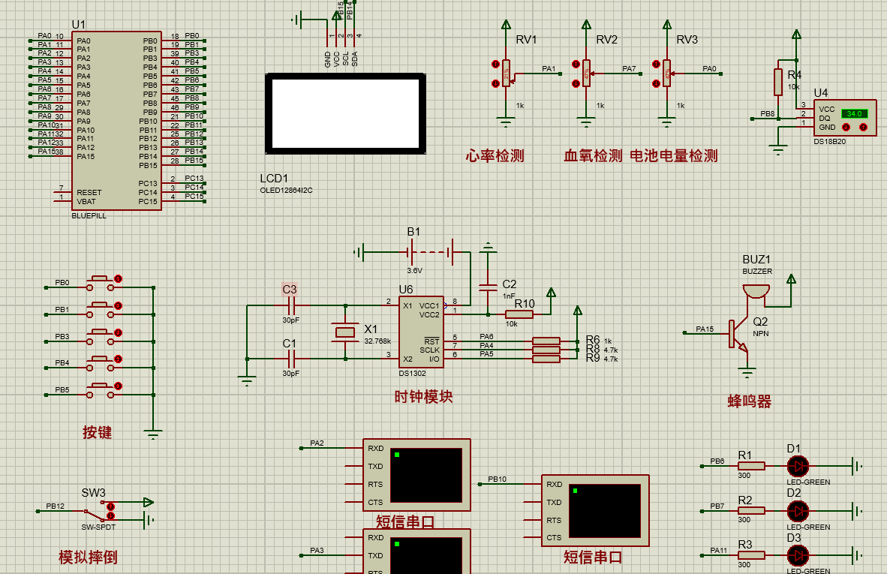The width and height of the screenshot is (887, 574).
Task: Select the D2 green LED
Action: point(798,511)
